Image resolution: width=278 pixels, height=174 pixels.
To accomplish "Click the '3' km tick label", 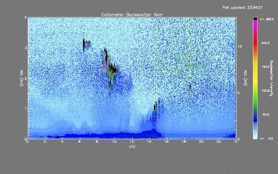I will pyautogui.click(x=26, y=48).
